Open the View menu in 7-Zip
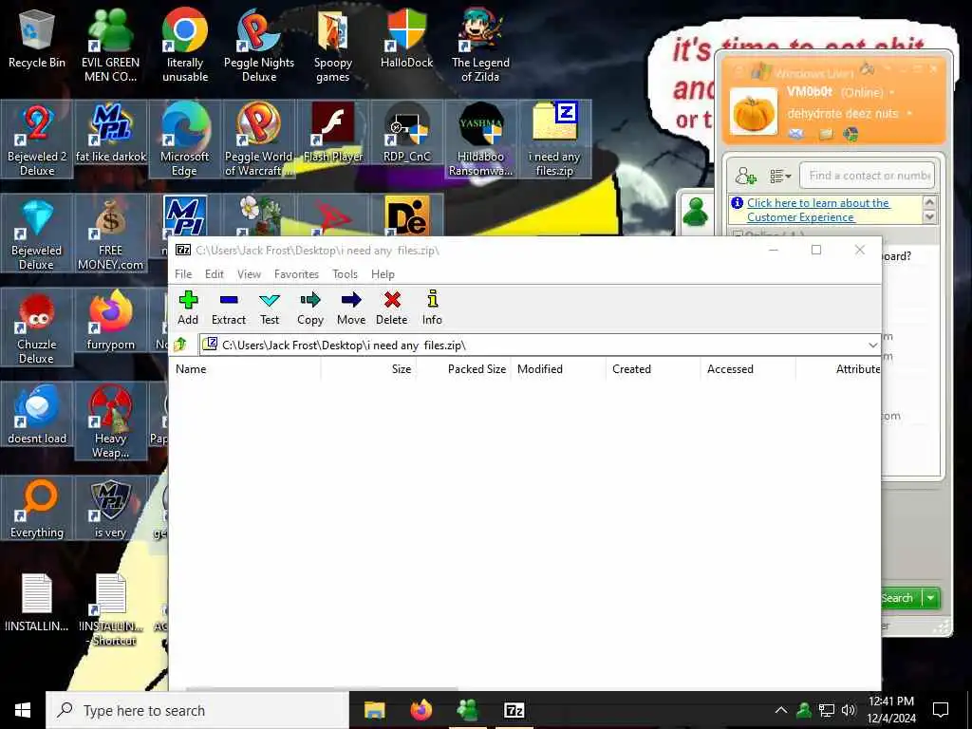Viewport: 972px width, 729px height. click(250, 274)
